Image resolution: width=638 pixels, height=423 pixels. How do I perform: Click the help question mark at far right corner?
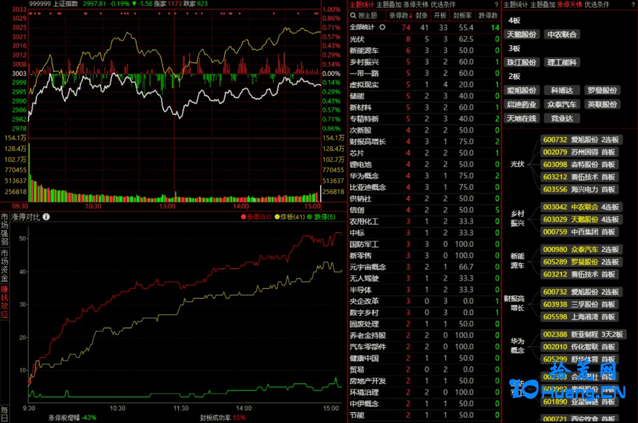[x=633, y=5]
